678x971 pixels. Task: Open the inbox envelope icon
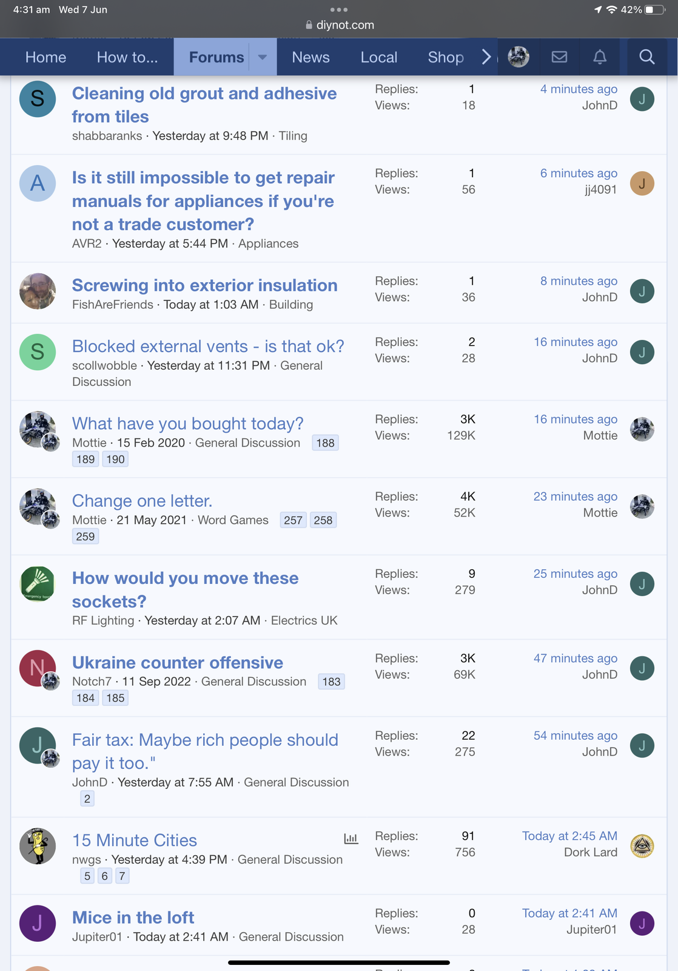[x=559, y=57]
